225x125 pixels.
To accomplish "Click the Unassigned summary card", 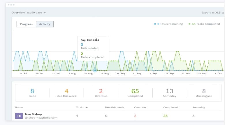I will tap(204, 93).
